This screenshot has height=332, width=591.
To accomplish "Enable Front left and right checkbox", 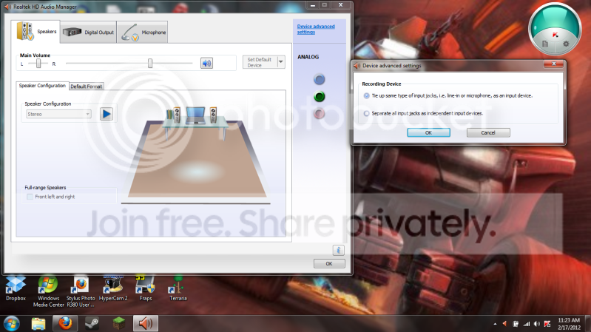I will (x=30, y=197).
